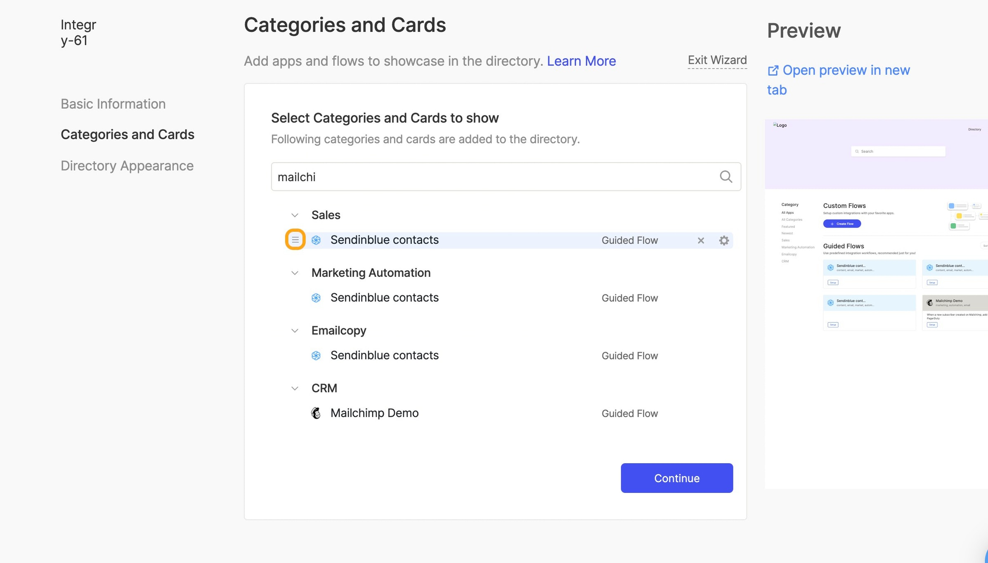
Task: Click Guided Flow label for Mailchimp Demo
Action: [x=630, y=414]
